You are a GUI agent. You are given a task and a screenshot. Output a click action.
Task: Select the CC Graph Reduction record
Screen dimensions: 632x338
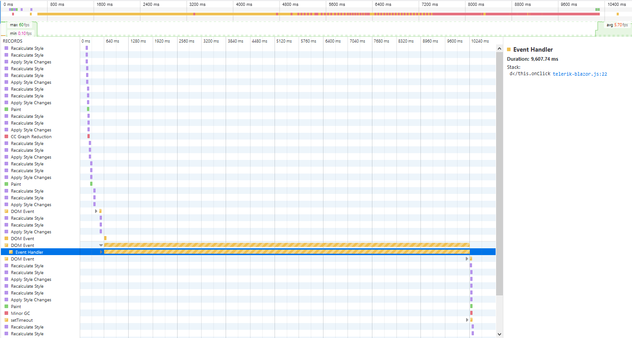click(x=31, y=137)
